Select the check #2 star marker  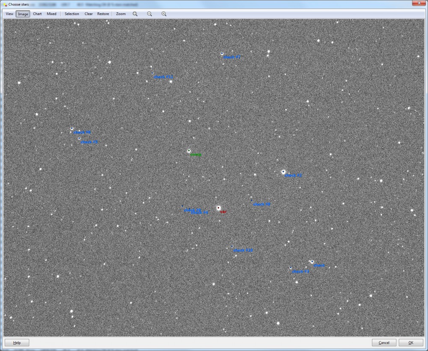tap(283, 172)
